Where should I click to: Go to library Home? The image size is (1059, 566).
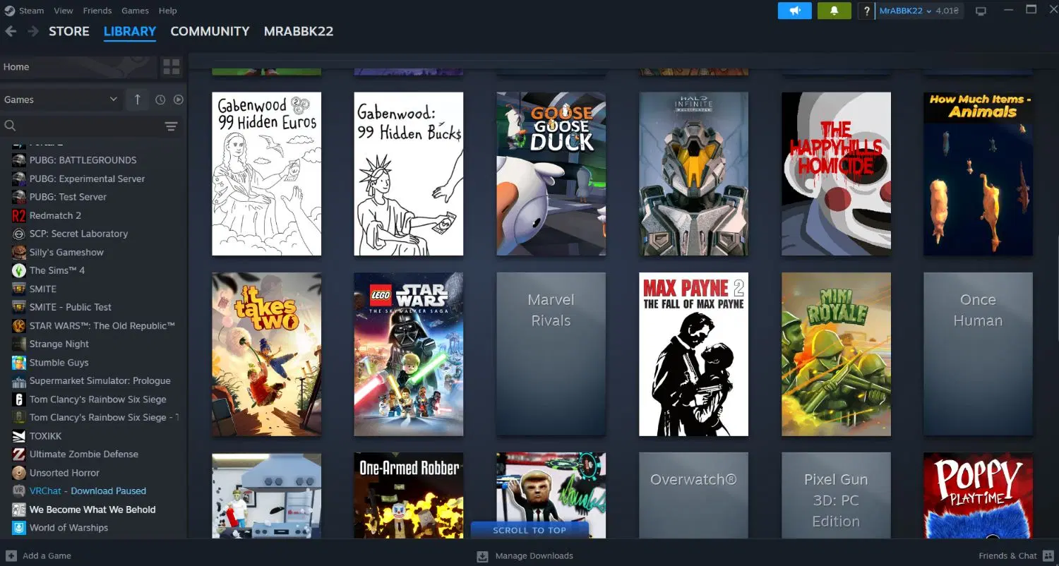tap(78, 67)
